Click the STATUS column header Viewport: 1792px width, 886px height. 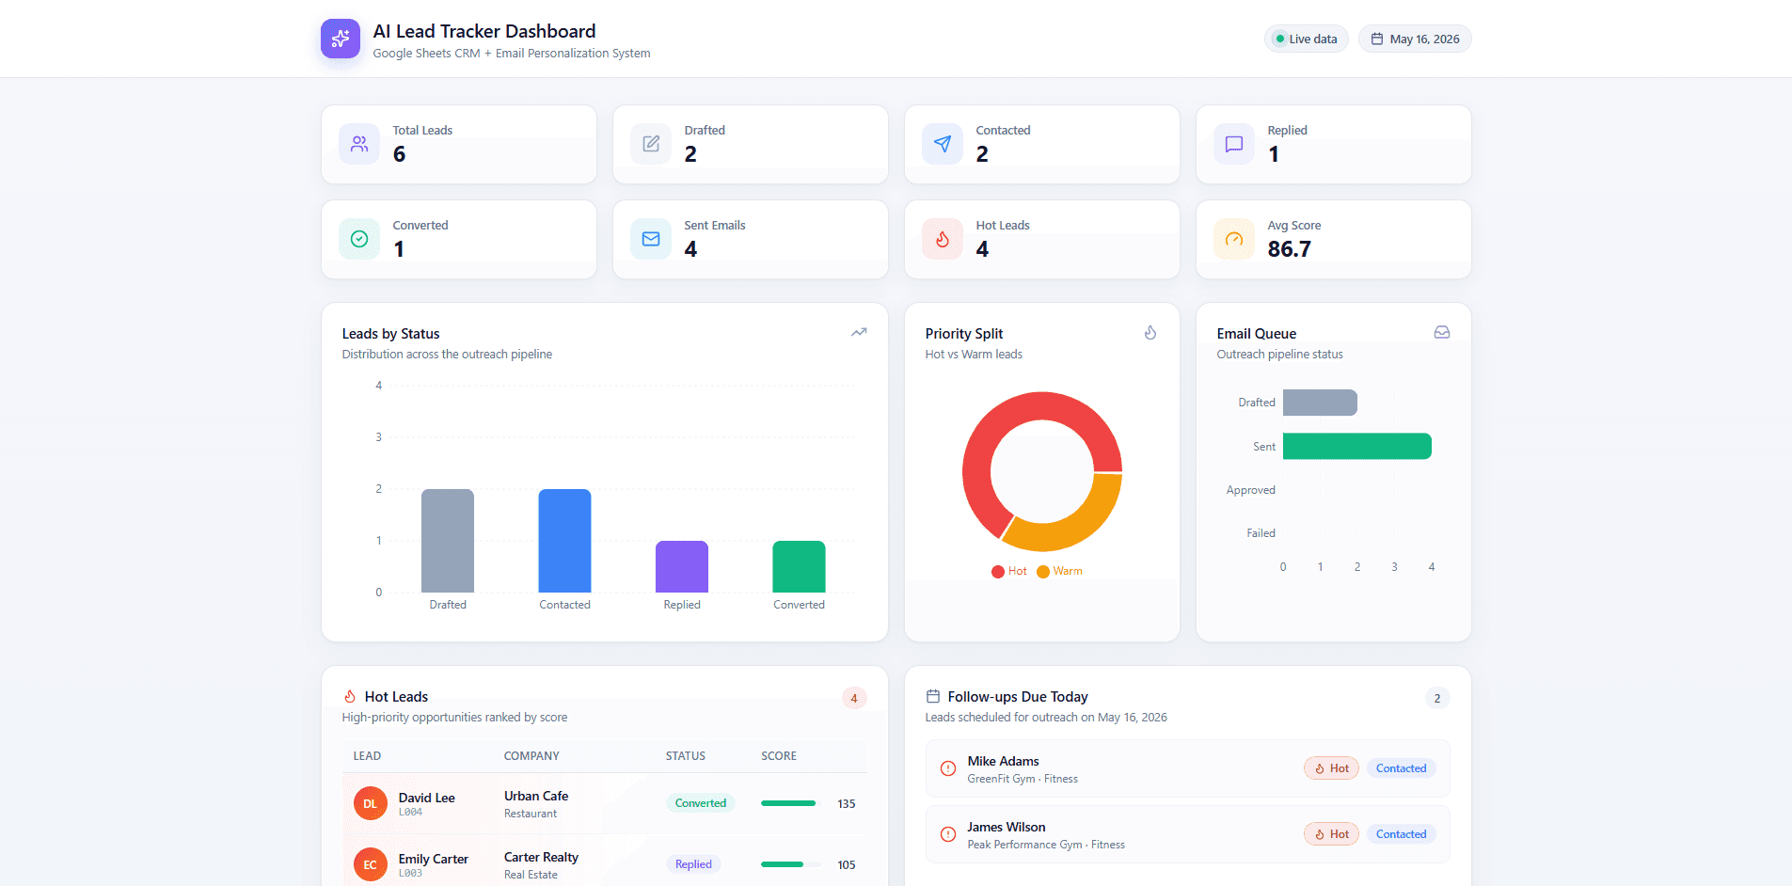pos(686,756)
